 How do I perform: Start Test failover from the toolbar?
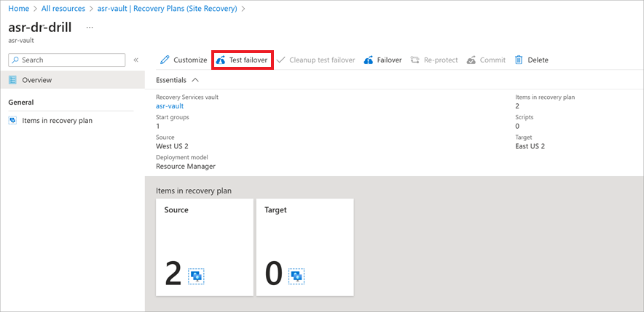243,60
